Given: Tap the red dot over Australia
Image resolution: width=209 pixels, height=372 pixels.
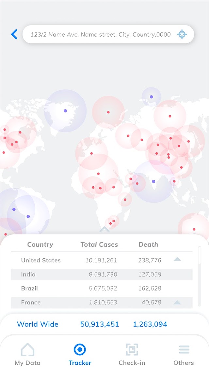Looking at the screenshot, I should pos(194,229).
